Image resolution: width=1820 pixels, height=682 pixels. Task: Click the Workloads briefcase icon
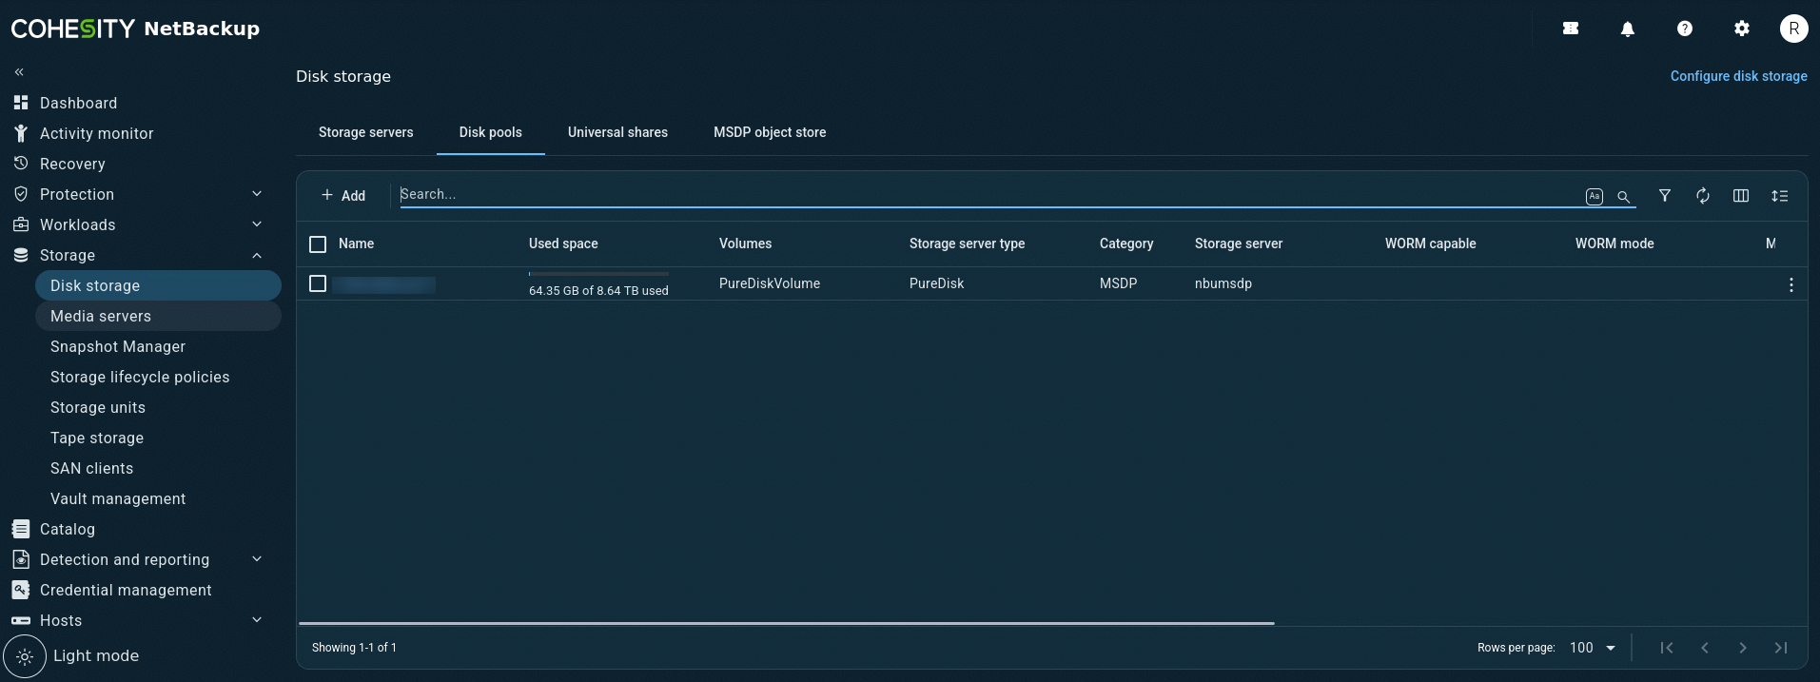[x=21, y=224]
